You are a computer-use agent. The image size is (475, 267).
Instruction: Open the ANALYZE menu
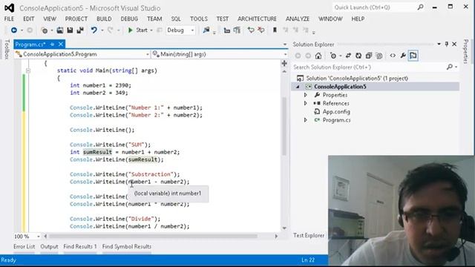[298, 19]
